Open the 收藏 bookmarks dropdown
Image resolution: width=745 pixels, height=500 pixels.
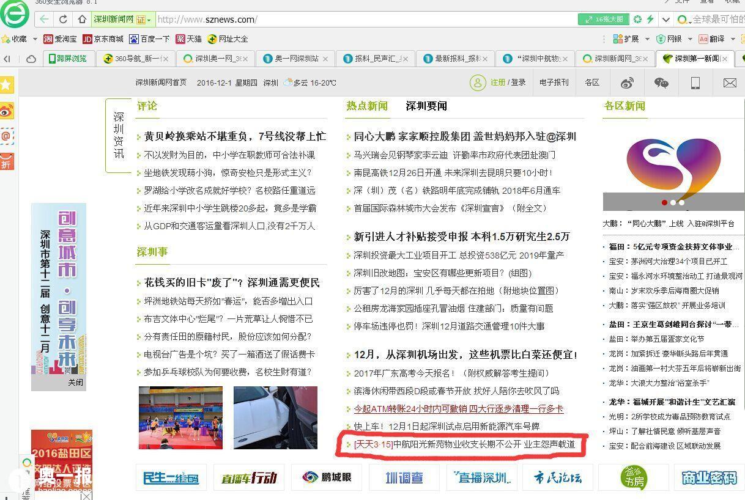click(x=32, y=39)
